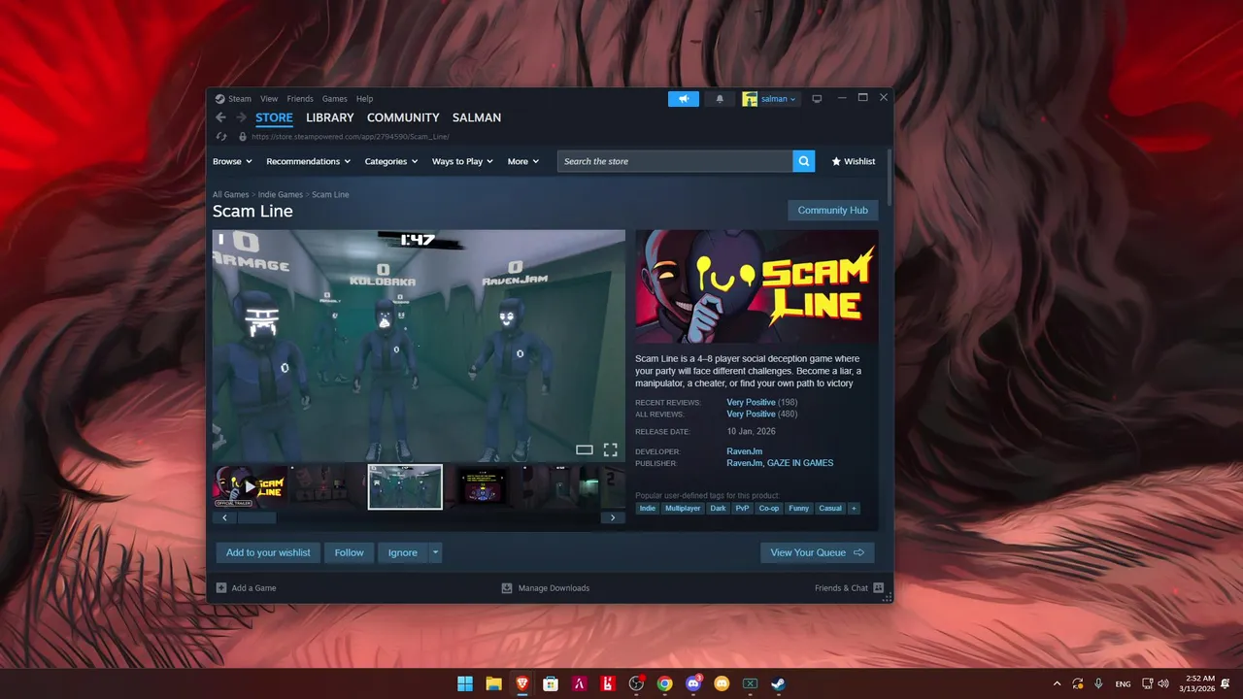View screenshot in fullscreen
Screen dimensions: 1243x699
[x=611, y=449]
